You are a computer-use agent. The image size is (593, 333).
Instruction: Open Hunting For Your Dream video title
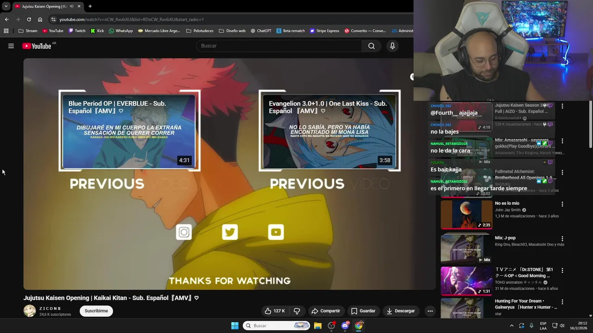pos(526,304)
